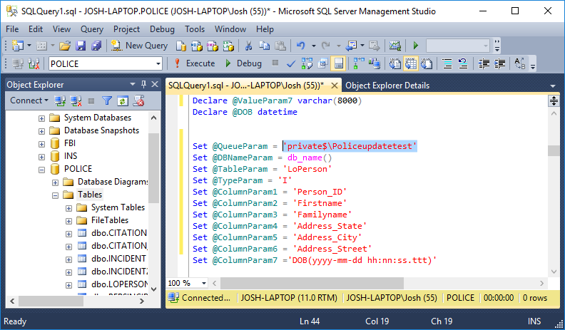The height and width of the screenshot is (330, 565).
Task: Click the Open File folder icon in toolbar
Action: click(65, 46)
